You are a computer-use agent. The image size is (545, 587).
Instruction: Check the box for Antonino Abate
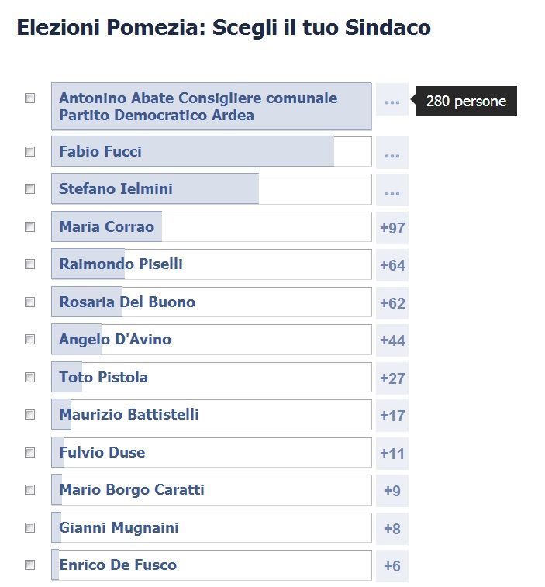pyautogui.click(x=30, y=98)
